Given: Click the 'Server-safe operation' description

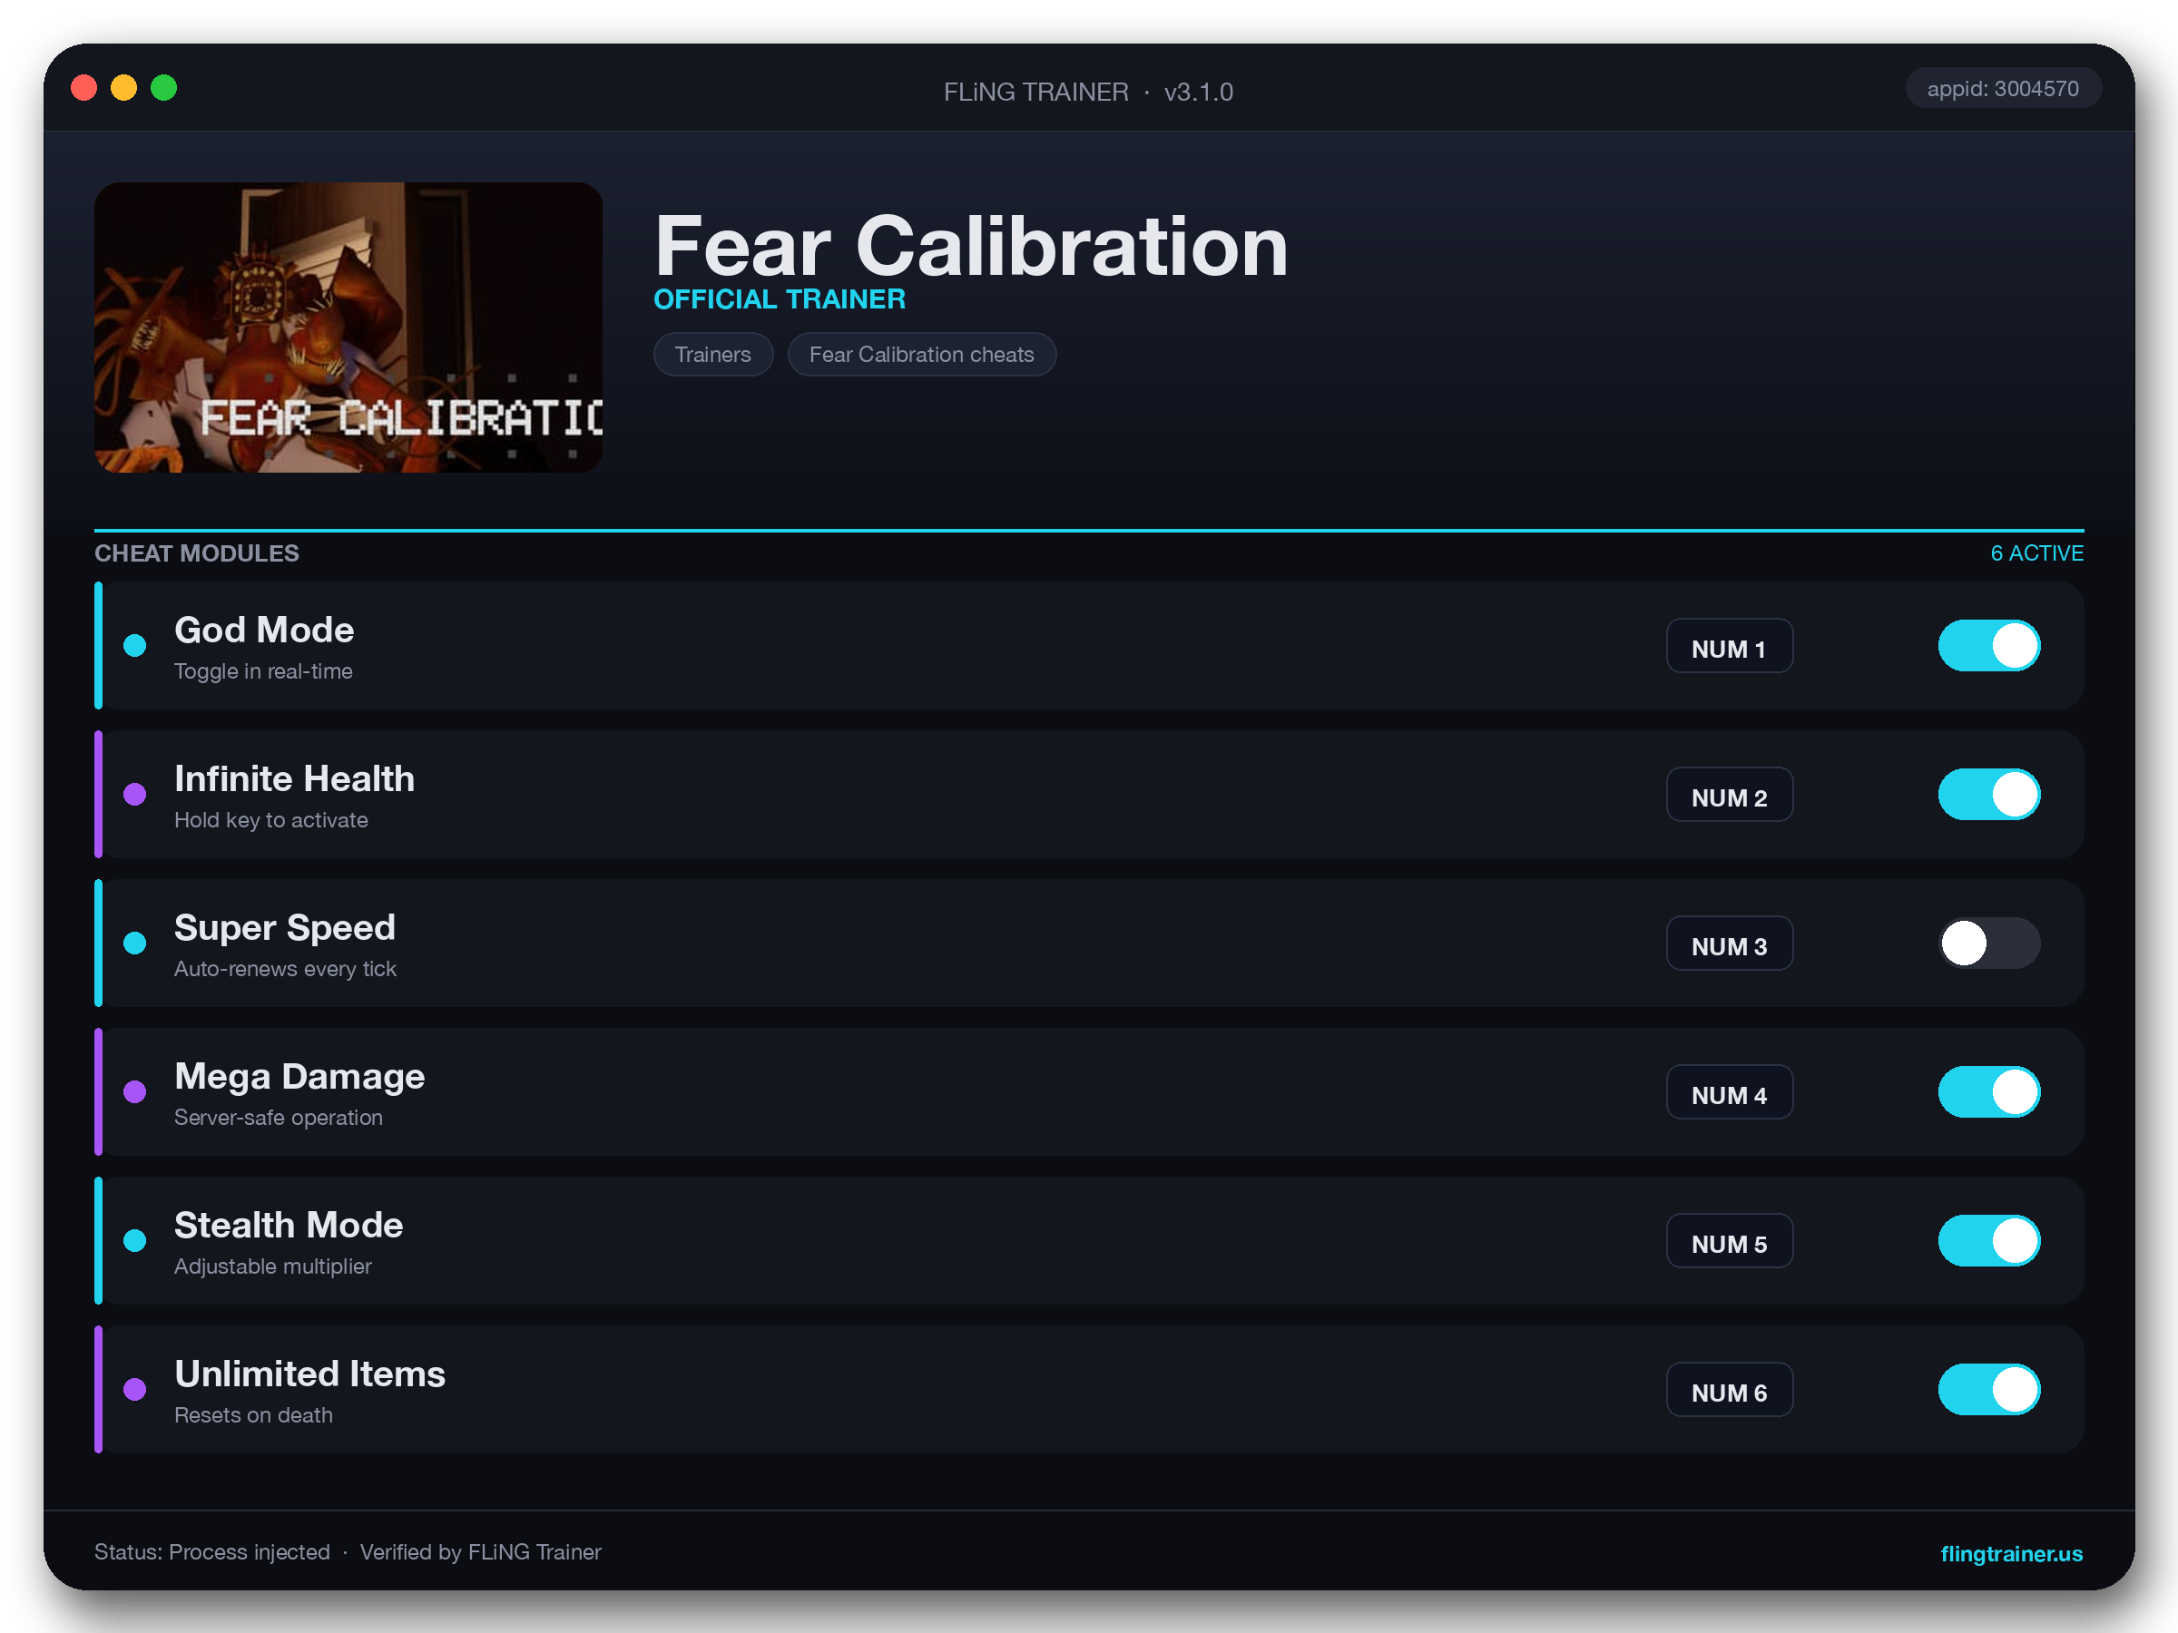Looking at the screenshot, I should coord(279,1117).
